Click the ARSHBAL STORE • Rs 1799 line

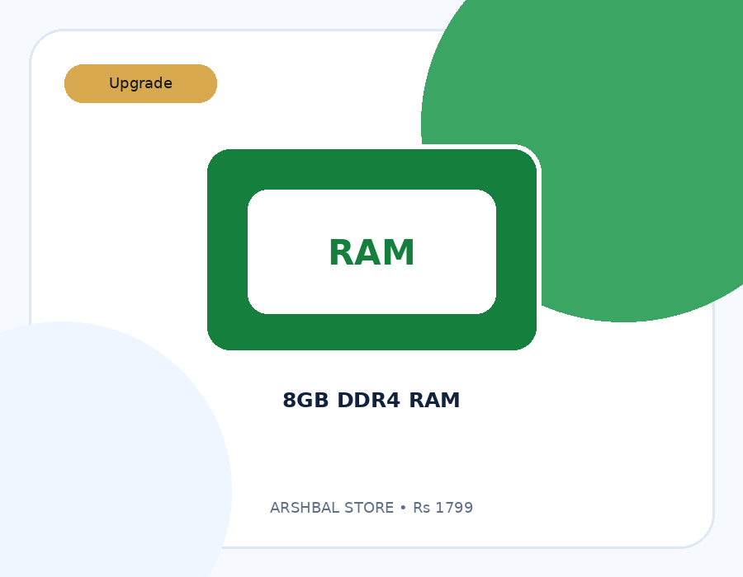coord(371,508)
